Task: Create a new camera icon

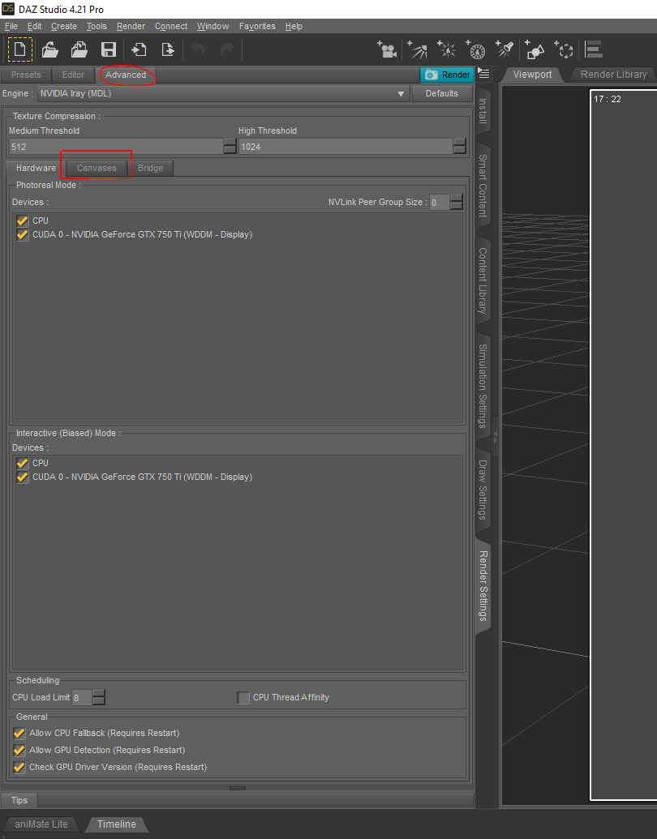Action: 387,49
